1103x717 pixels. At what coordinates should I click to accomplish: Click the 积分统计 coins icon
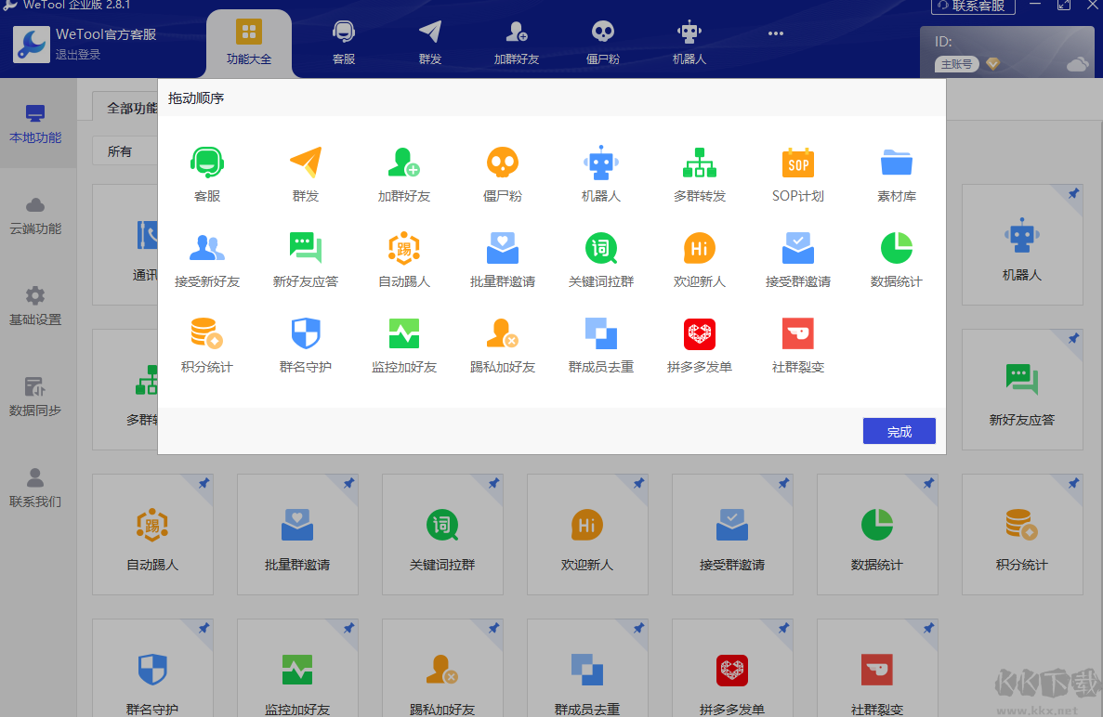[206, 334]
